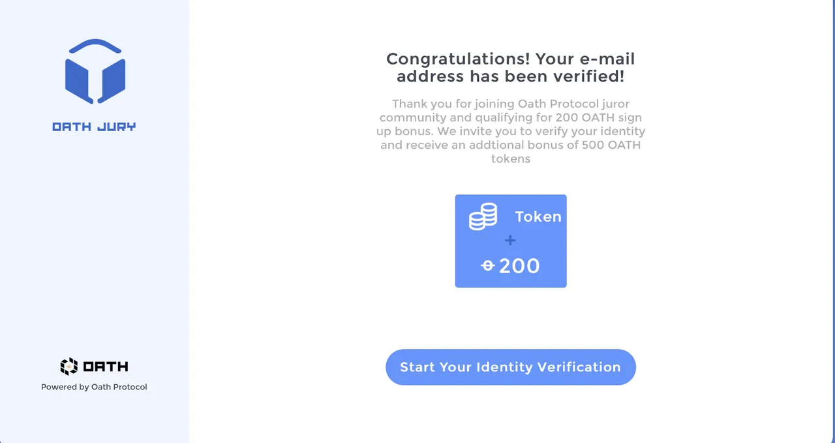Screen dimensions: 835x443
Task: Click the Start Your Identity Verification button
Action: click(510, 367)
